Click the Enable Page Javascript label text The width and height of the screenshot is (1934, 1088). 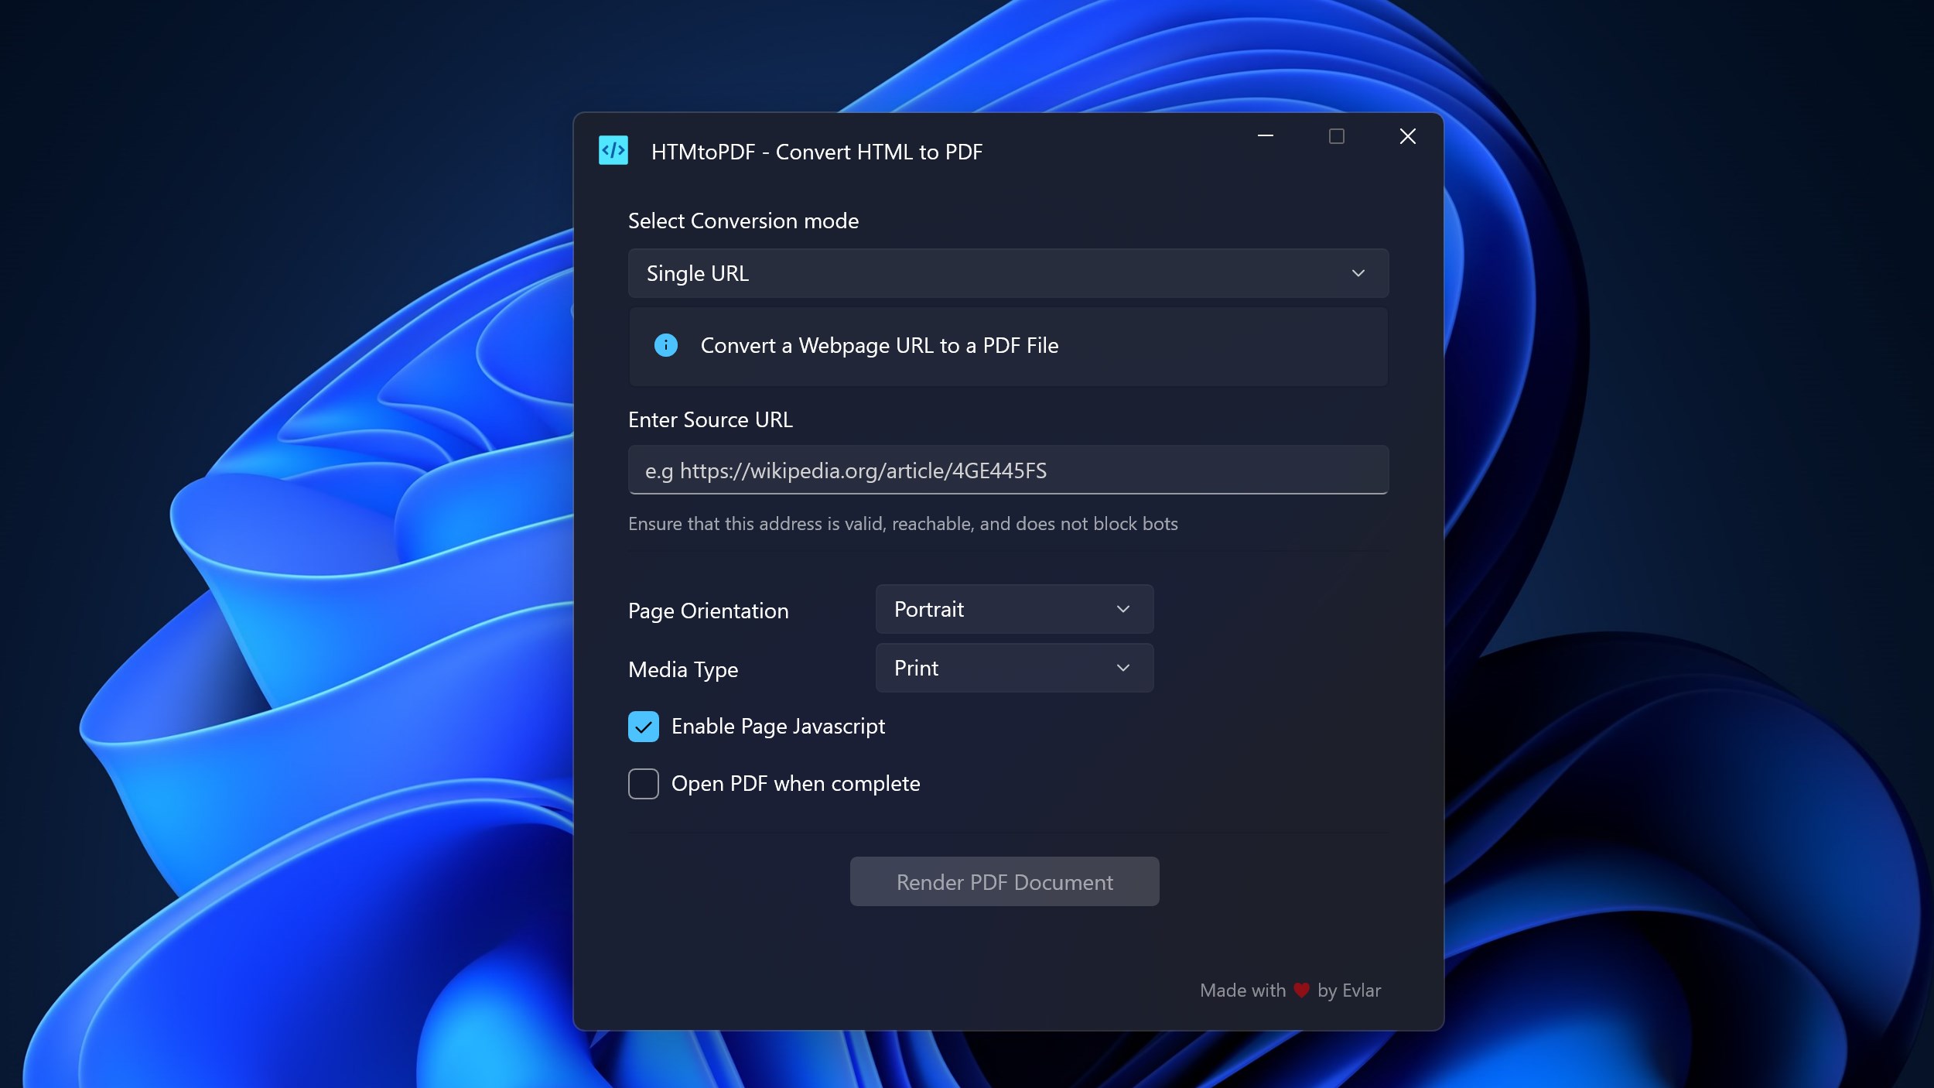777,727
